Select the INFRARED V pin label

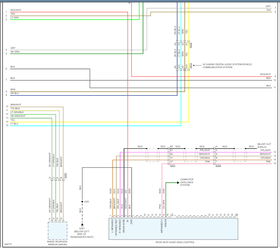pos(162,226)
